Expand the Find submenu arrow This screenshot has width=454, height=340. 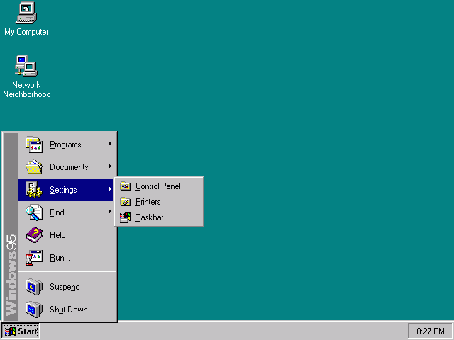click(x=110, y=211)
